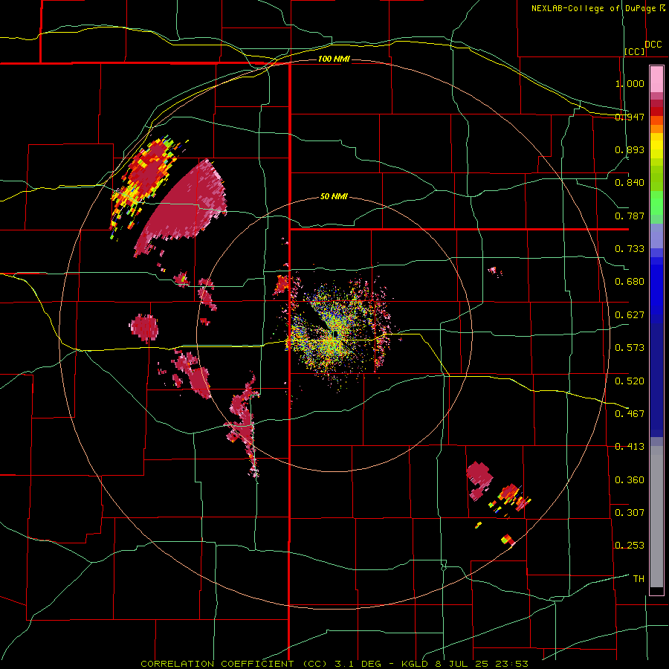
Task: Click the 0.733 legend value
Action: (630, 249)
